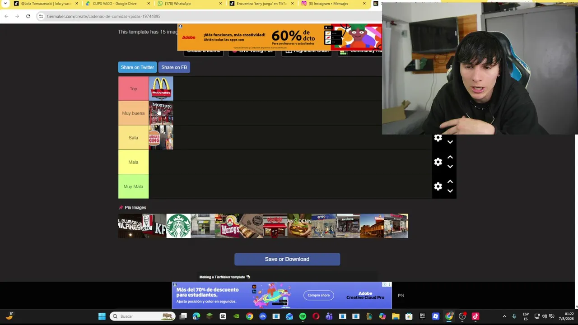The image size is (578, 325).
Task: Pick the Wendy's sign image
Action: (227, 226)
